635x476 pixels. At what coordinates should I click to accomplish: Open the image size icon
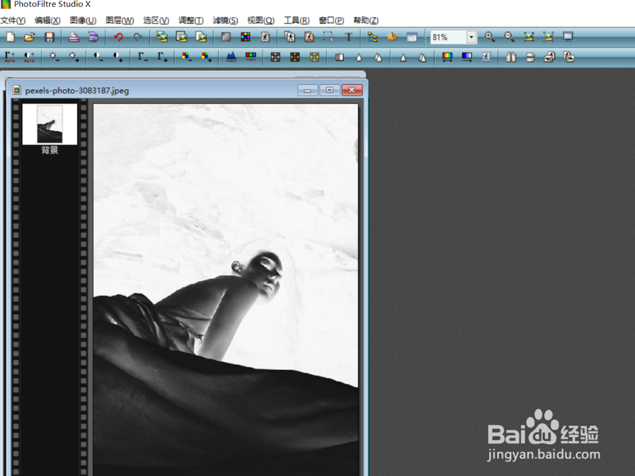(x=162, y=37)
